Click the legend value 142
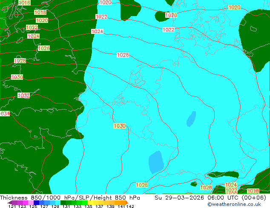The height and width of the screenshot is (208, 270). tap(130, 206)
